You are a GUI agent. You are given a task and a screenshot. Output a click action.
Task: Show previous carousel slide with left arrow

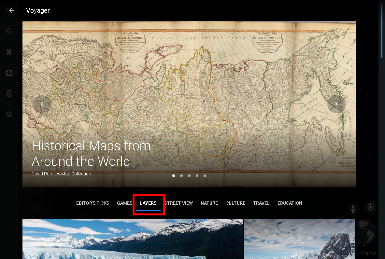point(42,104)
